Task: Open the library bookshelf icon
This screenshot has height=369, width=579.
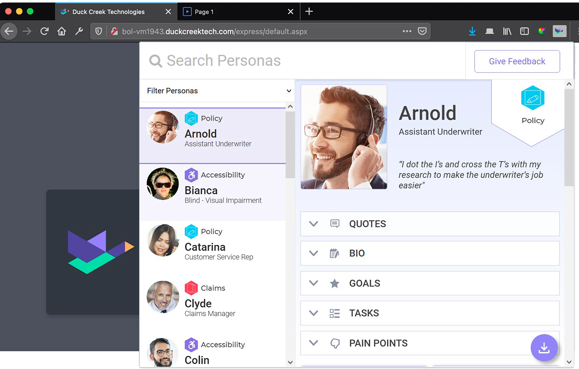Action: click(507, 31)
